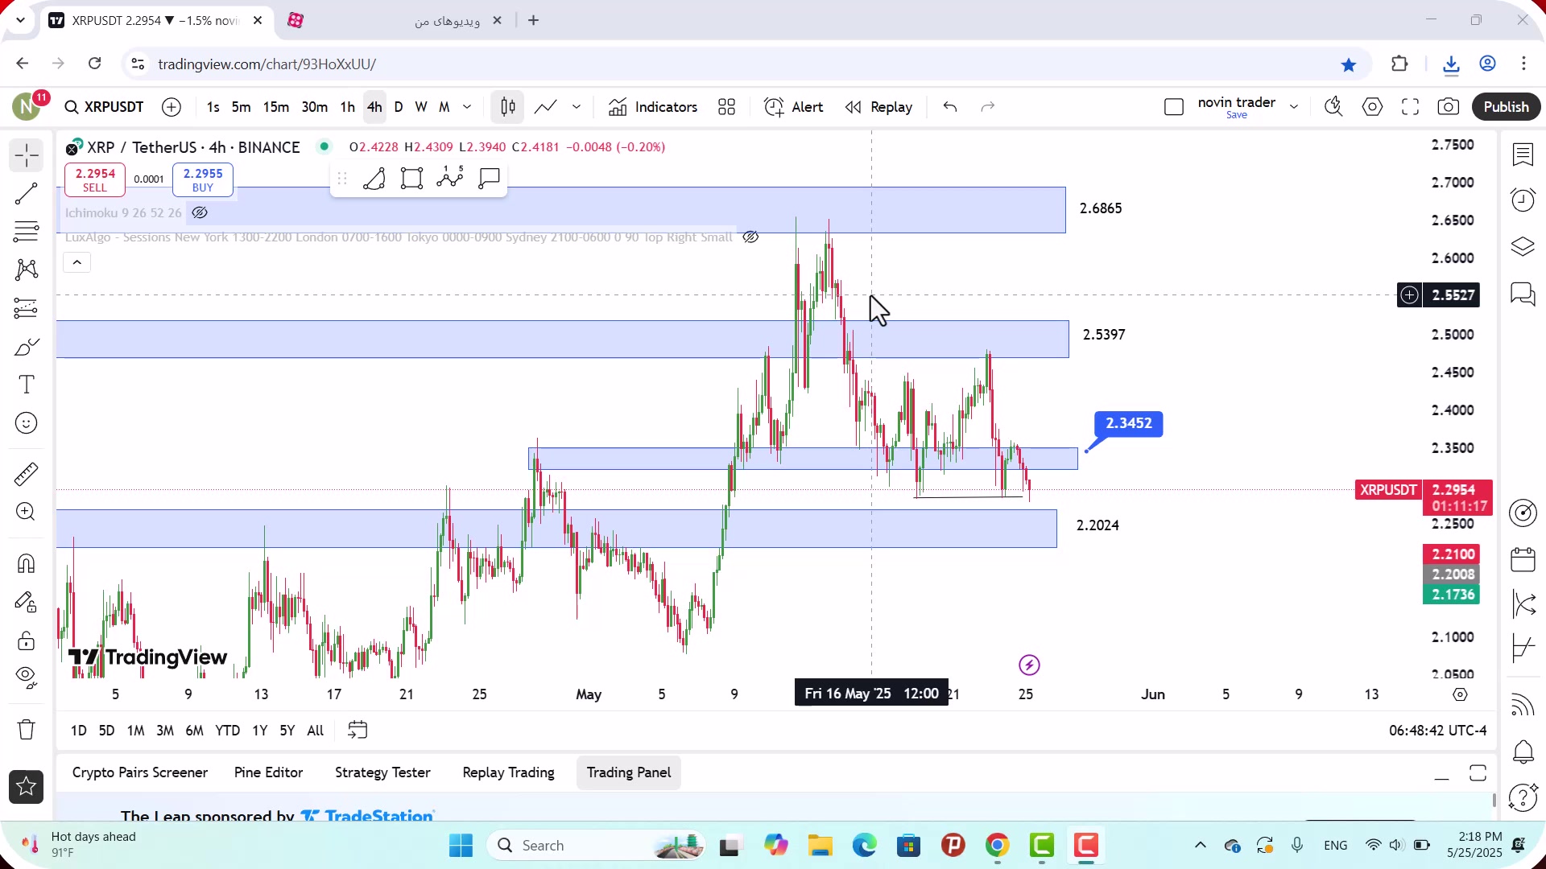Open favorites star toolbar
This screenshot has height=869, width=1546.
[27, 787]
